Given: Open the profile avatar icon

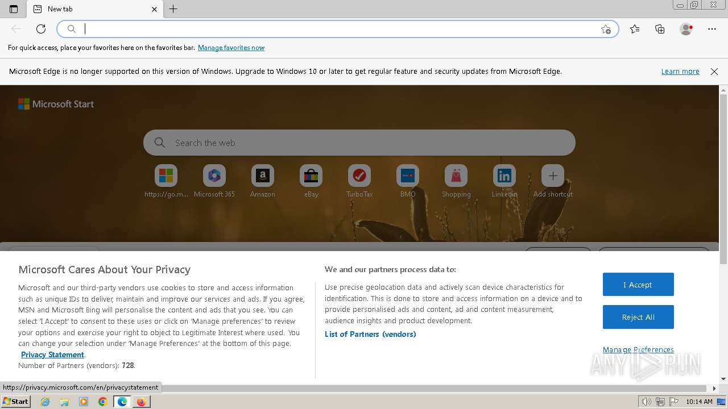Looking at the screenshot, I should click(x=686, y=29).
